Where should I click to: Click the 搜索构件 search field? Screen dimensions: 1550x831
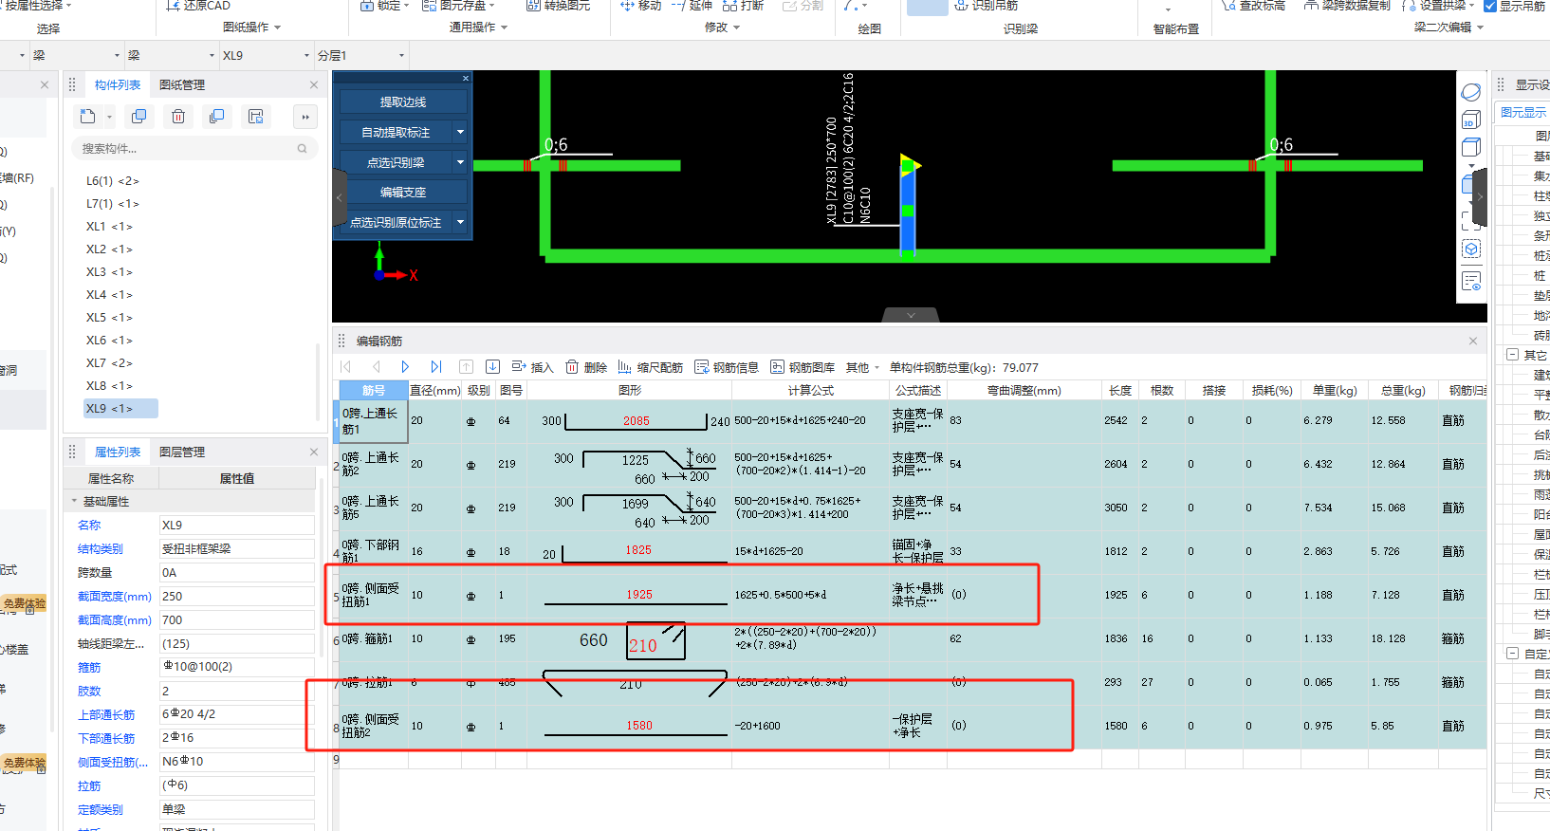[194, 149]
